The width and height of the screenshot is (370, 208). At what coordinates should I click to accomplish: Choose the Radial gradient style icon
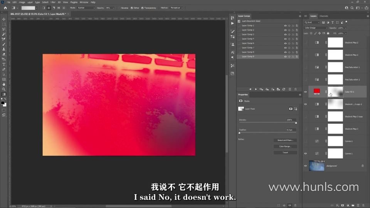click(x=49, y=8)
